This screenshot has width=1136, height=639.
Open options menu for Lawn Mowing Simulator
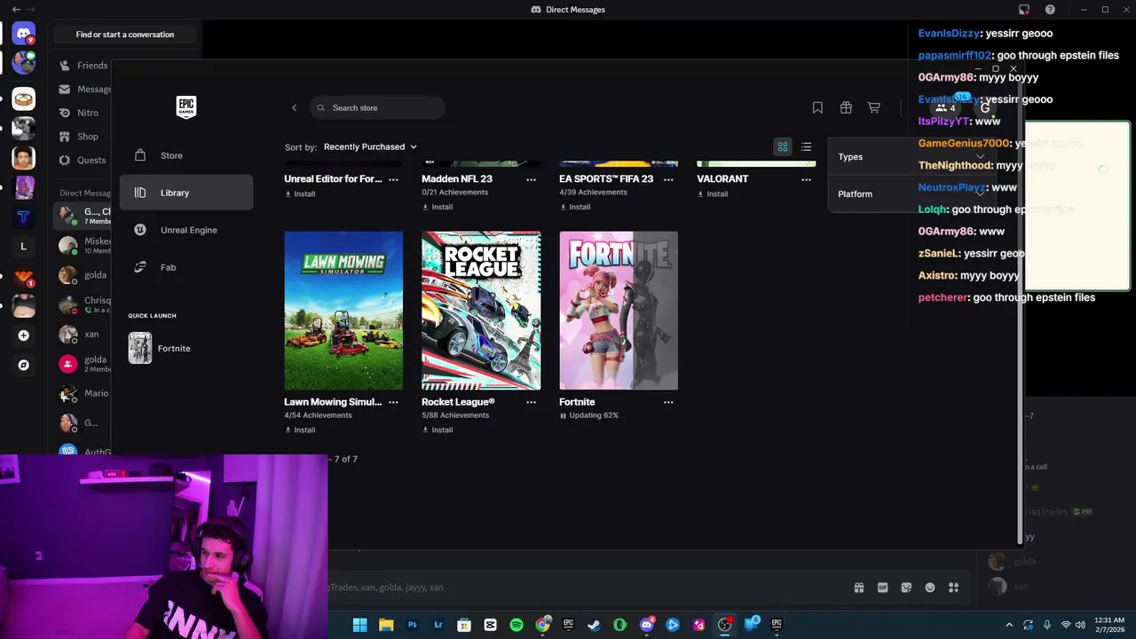point(393,402)
